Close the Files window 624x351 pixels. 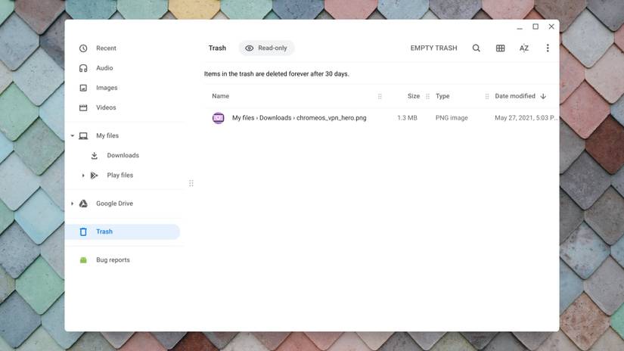(x=551, y=26)
